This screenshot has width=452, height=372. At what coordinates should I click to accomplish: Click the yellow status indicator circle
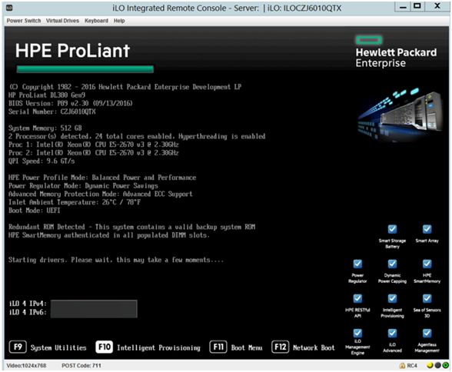coord(430,365)
